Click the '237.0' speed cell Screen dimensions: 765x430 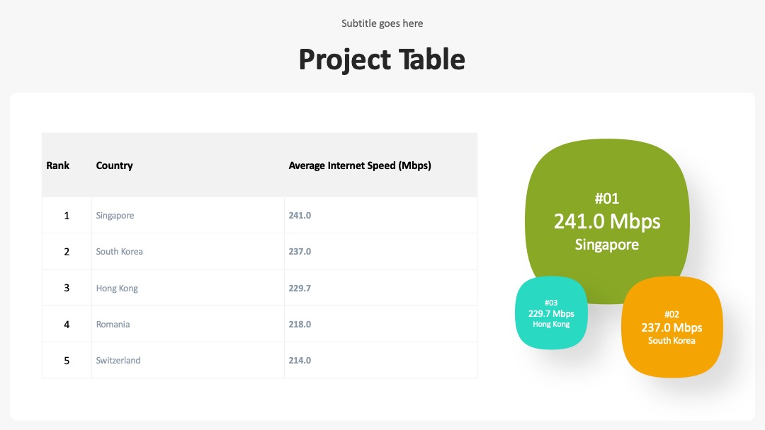pos(380,251)
